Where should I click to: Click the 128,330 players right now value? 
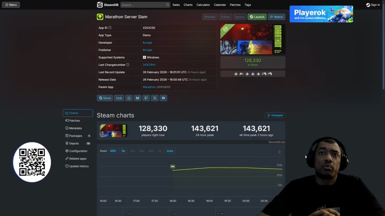tap(153, 128)
